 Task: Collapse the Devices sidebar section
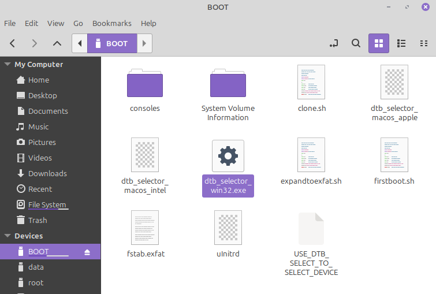pyautogui.click(x=7, y=236)
